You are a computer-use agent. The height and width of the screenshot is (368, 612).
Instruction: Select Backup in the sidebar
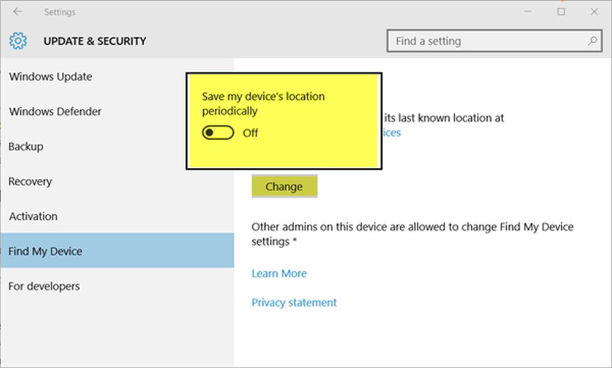click(117, 146)
